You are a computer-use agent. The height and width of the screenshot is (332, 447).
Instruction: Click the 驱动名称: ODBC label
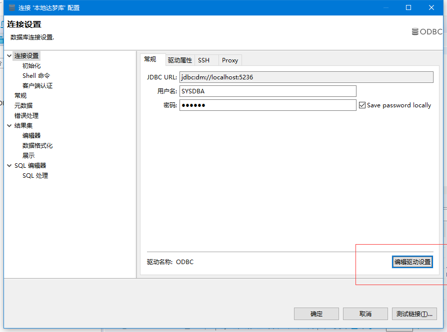coord(170,262)
